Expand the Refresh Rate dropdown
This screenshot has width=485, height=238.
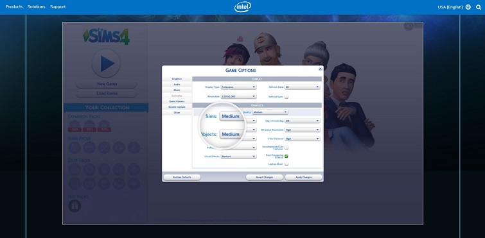(302, 87)
